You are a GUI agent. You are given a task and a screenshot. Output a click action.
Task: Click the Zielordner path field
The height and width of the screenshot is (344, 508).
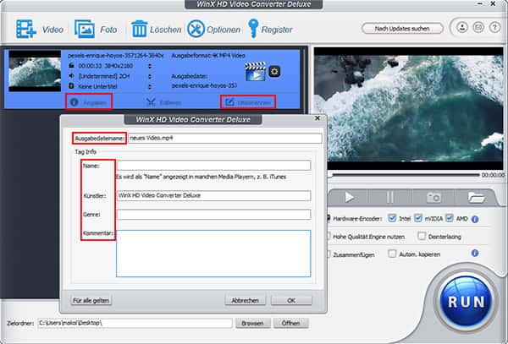click(135, 323)
